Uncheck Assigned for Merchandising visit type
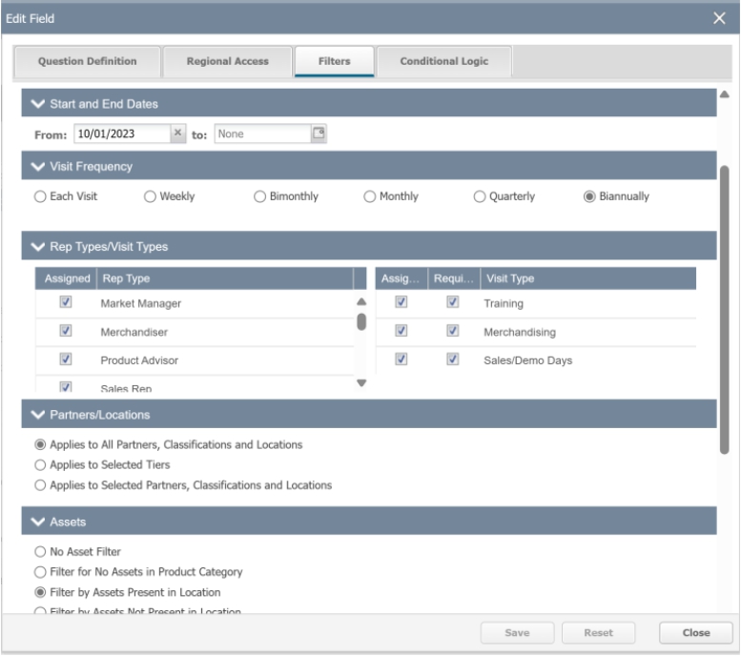The image size is (741, 656). click(x=401, y=330)
